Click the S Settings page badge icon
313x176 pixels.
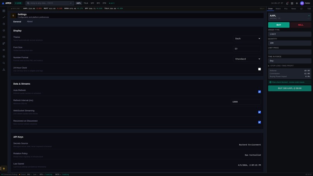(x=13, y=16)
